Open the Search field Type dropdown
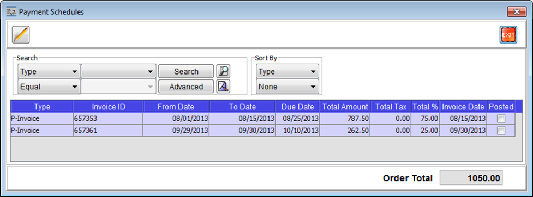This screenshot has width=533, height=197. point(49,71)
